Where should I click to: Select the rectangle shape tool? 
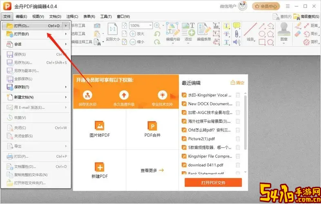click(x=262, y=42)
